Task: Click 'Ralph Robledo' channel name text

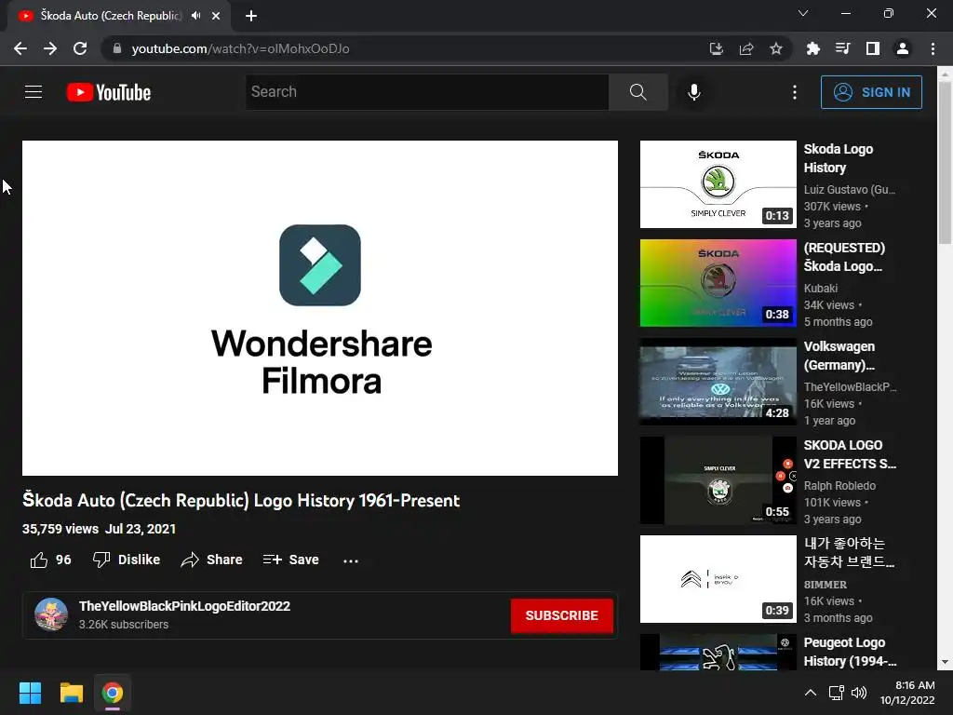Action: click(x=839, y=486)
